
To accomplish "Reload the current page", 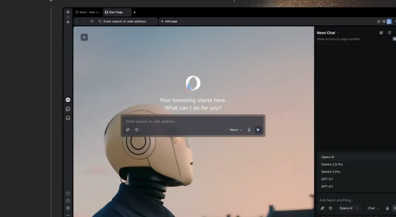I will 92,22.
